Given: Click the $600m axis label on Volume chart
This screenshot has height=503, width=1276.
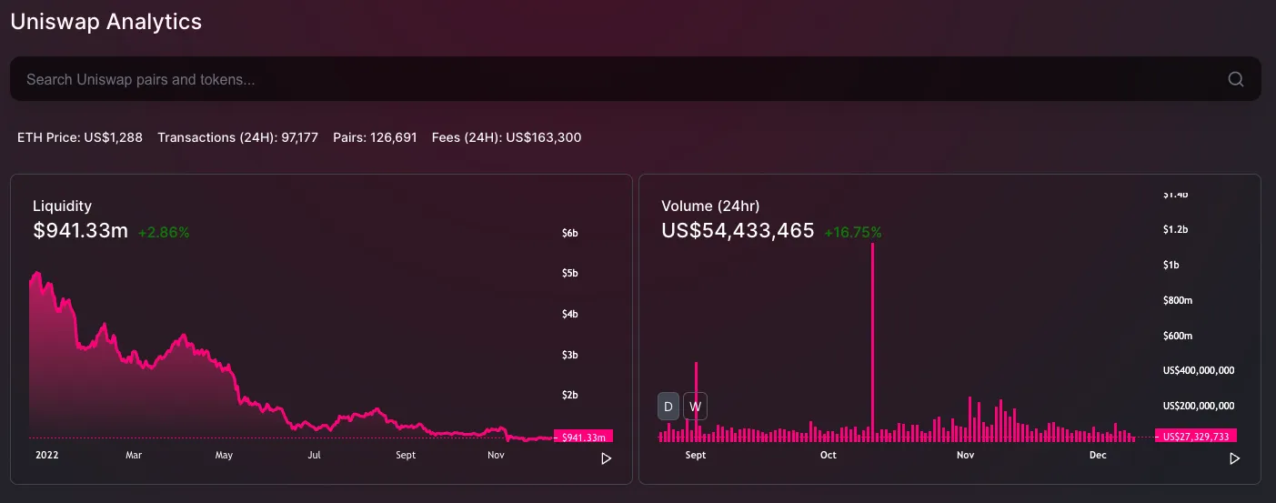Looking at the screenshot, I should point(1178,336).
